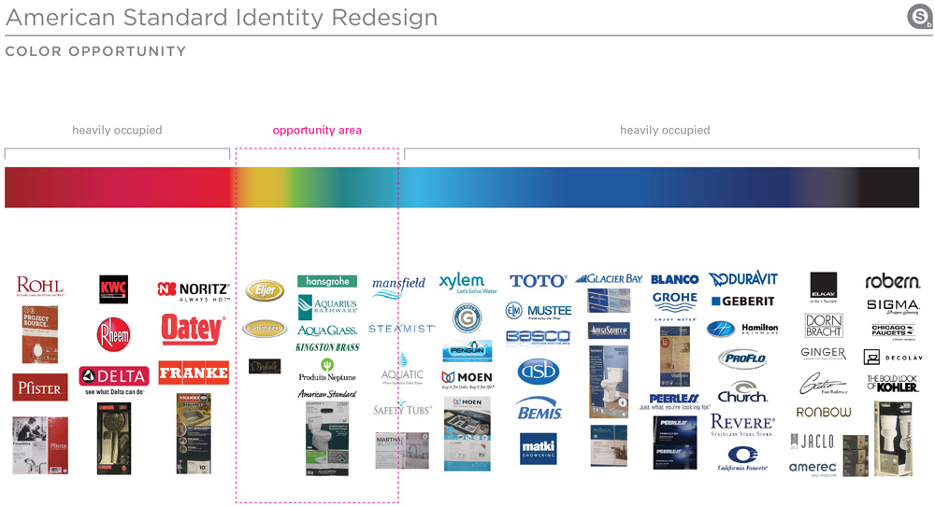Click the 'COLOR OPPORTUNITY' subtitle
This screenshot has width=935, height=506.
95,51
